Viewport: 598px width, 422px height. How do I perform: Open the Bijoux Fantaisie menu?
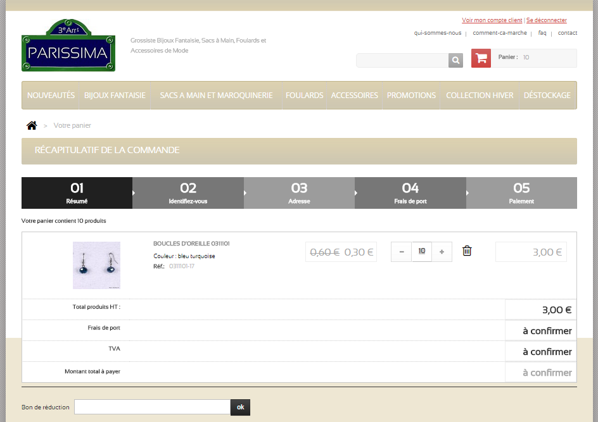(x=115, y=96)
